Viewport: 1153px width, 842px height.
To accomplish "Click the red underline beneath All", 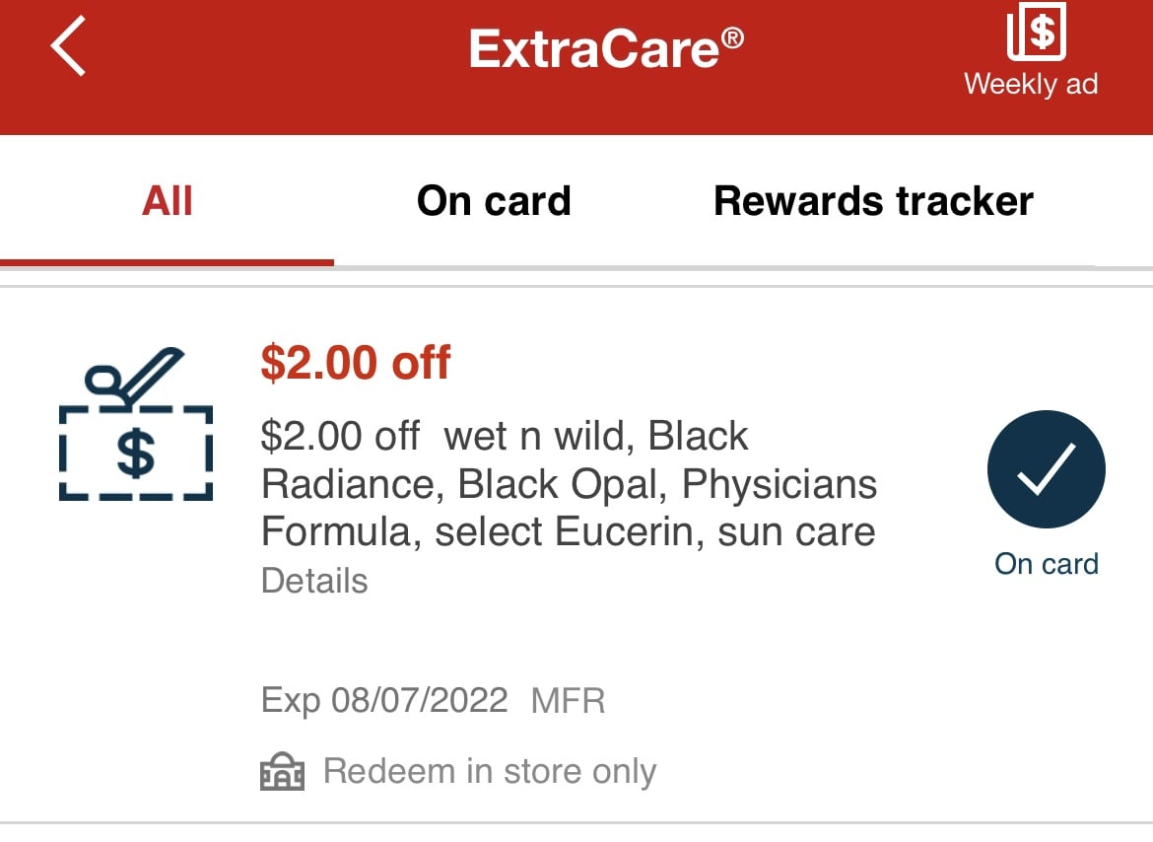I will click(x=167, y=262).
